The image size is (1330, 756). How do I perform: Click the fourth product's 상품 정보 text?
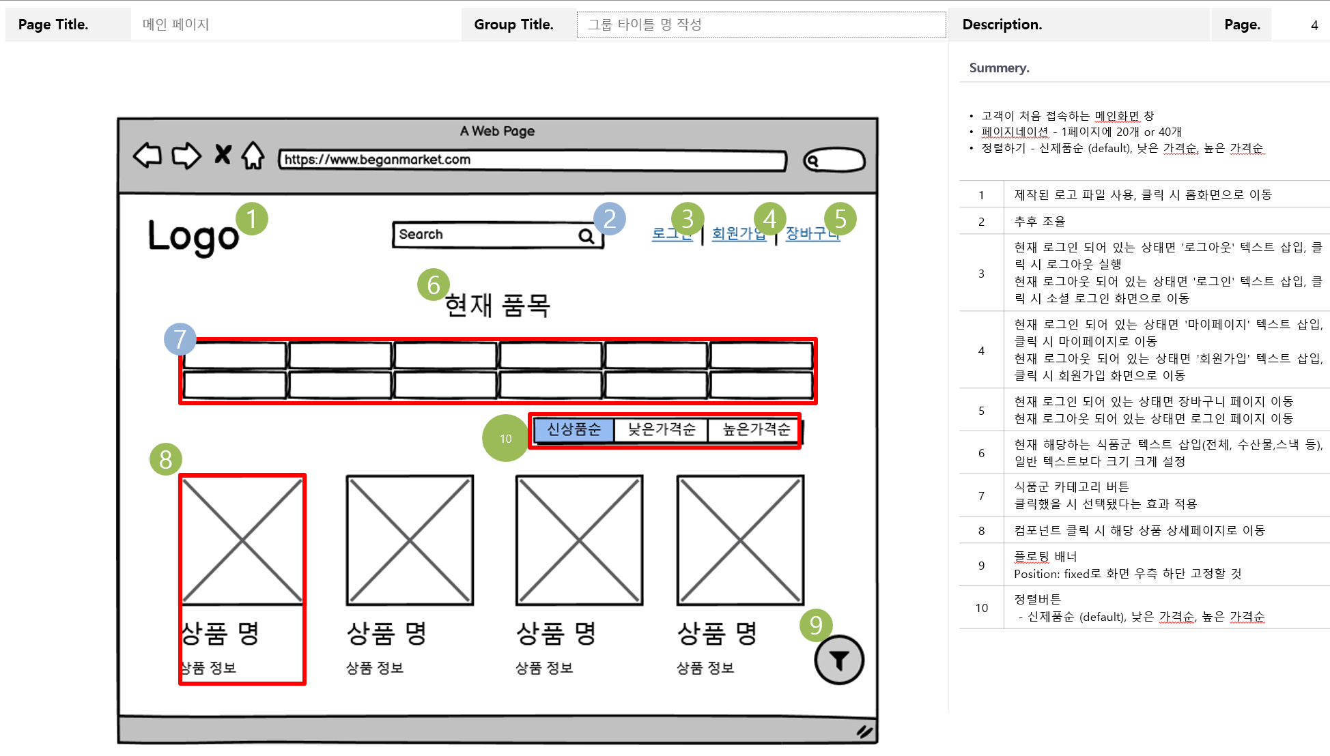tap(705, 668)
